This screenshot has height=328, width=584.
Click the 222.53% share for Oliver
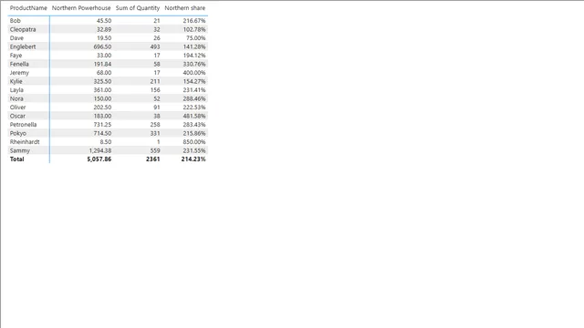click(194, 108)
